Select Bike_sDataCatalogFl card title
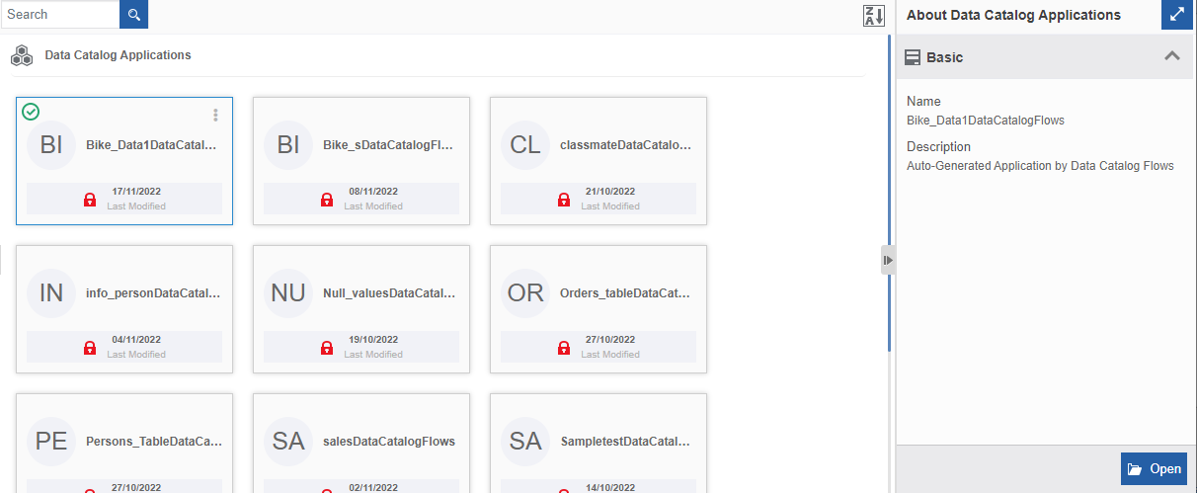Viewport: 1197px width, 493px height. [388, 145]
